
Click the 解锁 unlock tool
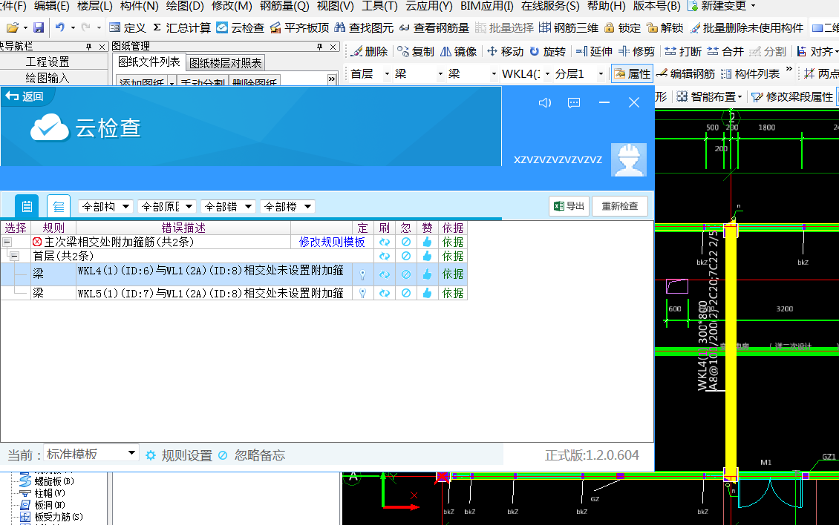(x=665, y=27)
